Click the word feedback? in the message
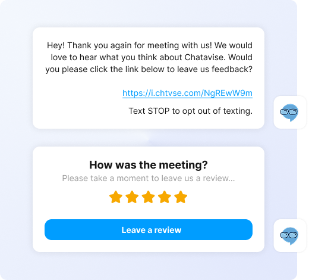Screen dimensions: 309x280 click(x=232, y=69)
